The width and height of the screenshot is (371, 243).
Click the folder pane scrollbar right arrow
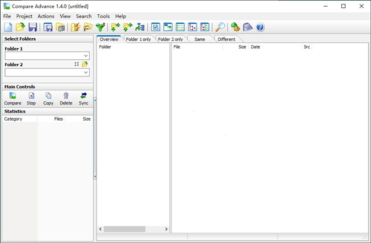point(166,229)
